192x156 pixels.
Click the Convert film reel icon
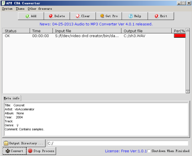click(x=7, y=151)
